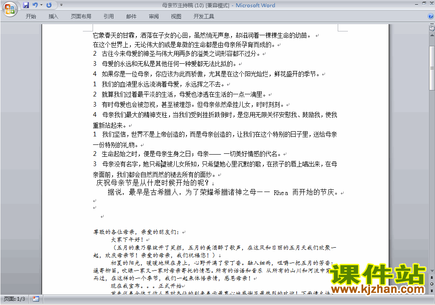Go to previous page browse arrow

click(432, 277)
